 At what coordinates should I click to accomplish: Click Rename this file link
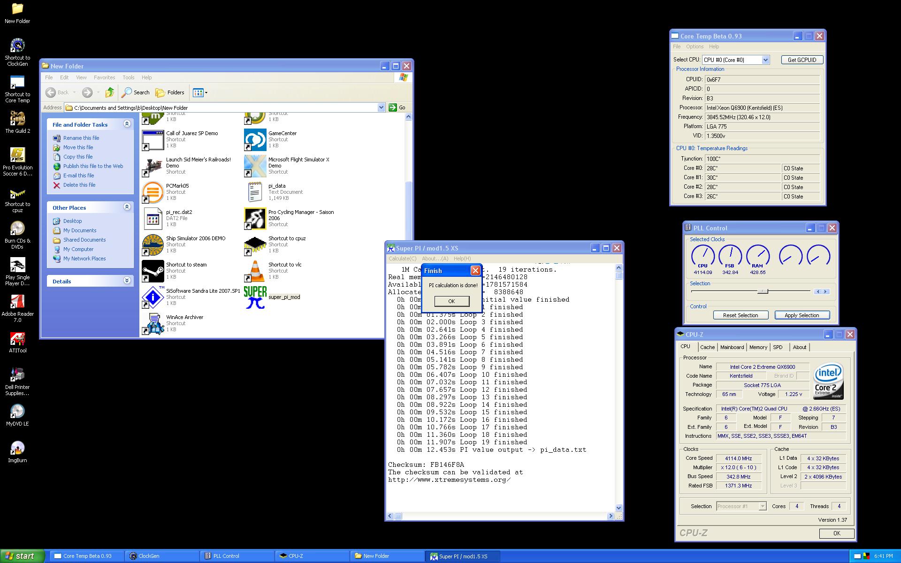[81, 138]
